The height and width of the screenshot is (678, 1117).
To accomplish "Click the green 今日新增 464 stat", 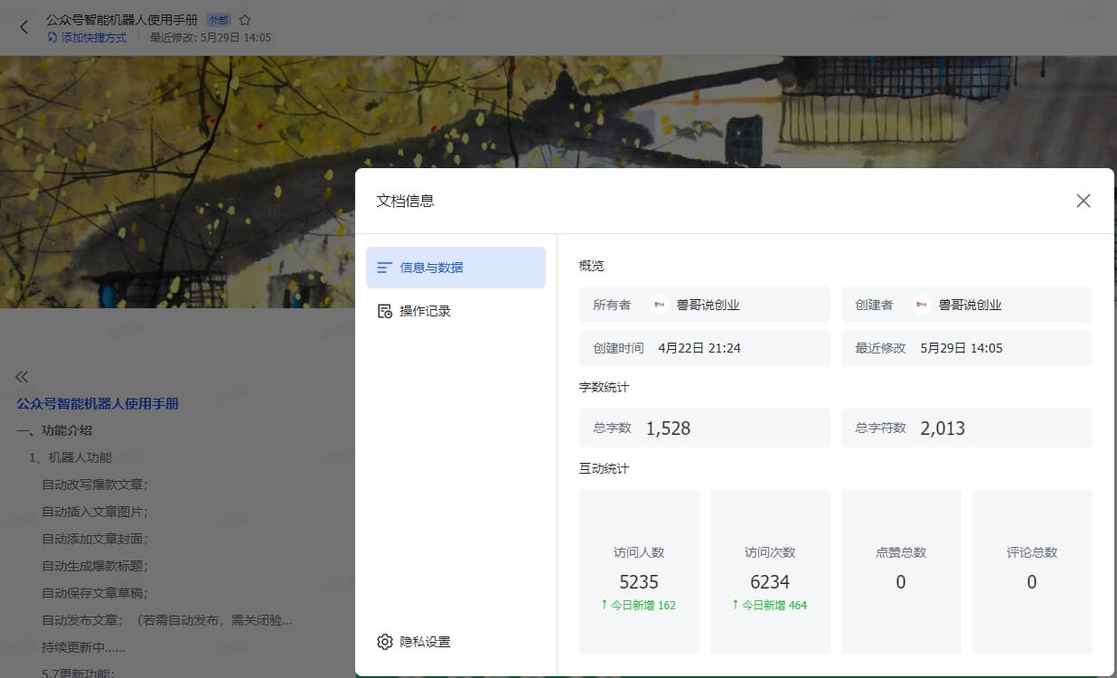I will [x=770, y=605].
